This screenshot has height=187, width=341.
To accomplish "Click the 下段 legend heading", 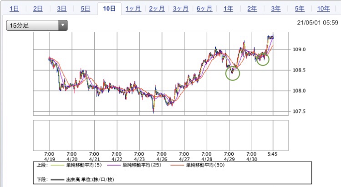I will [42, 180].
